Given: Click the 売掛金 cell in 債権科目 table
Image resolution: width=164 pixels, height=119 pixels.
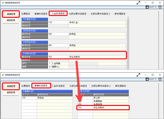Looking at the screenshot, I should click(x=55, y=98).
